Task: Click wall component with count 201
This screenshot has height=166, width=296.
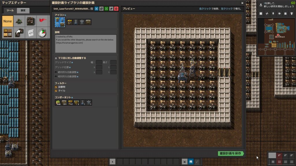Action: click(x=64, y=103)
